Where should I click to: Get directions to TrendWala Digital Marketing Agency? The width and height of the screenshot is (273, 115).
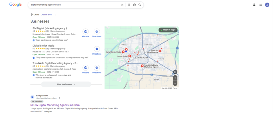click(x=97, y=68)
